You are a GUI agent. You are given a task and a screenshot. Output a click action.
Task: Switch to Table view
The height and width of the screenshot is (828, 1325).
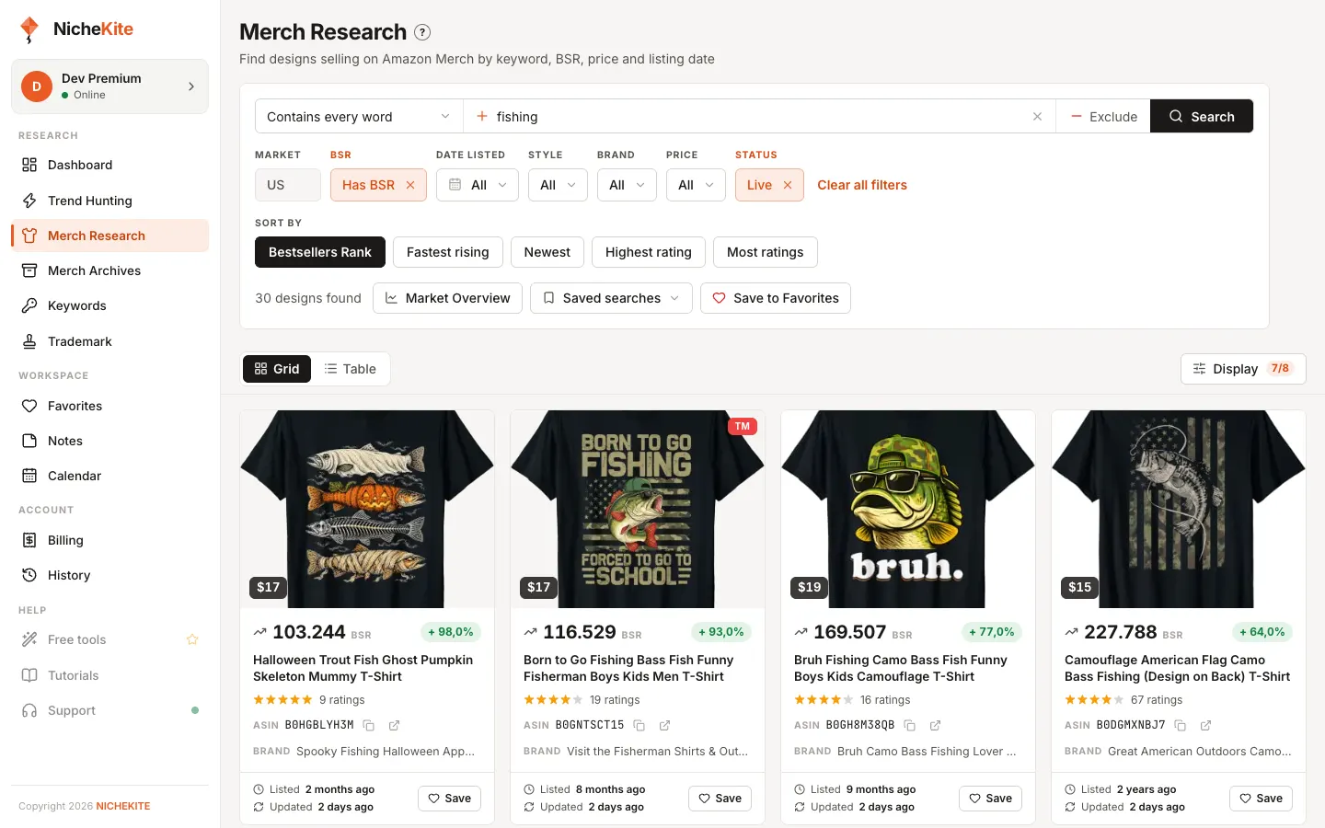[x=351, y=369]
